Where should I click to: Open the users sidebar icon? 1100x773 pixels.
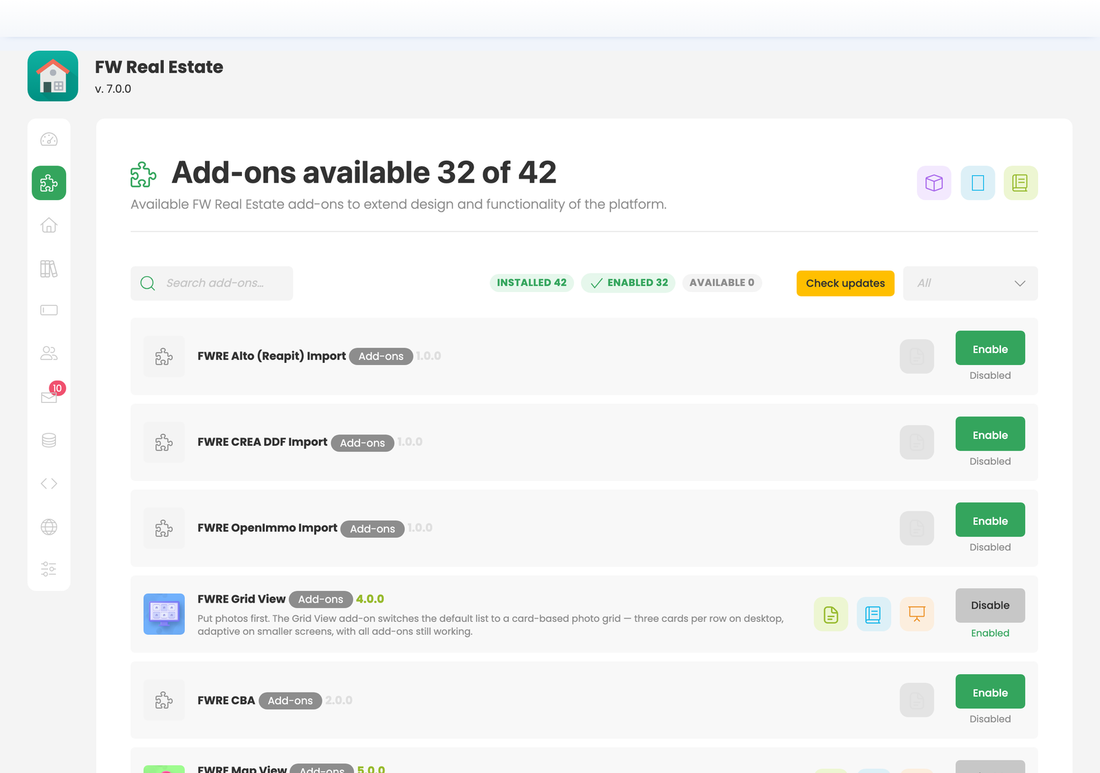[x=49, y=354]
